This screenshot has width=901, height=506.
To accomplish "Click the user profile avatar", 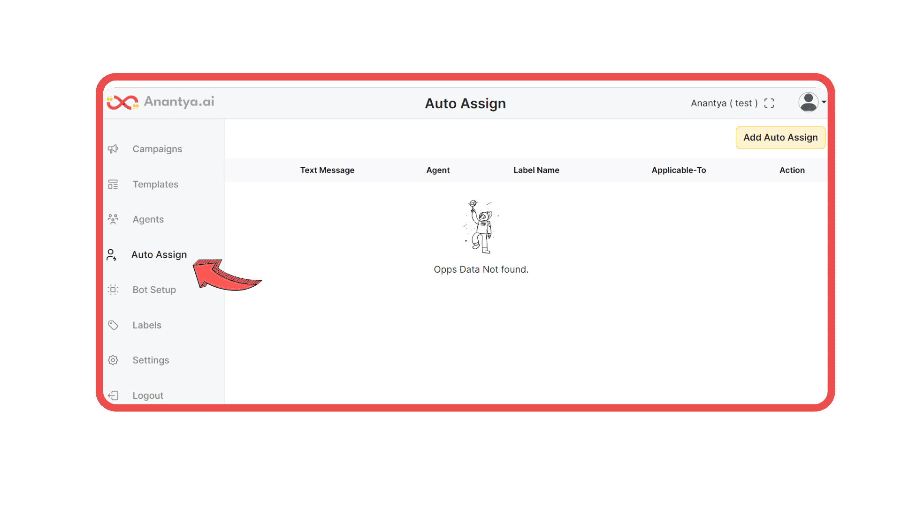I will 808,102.
